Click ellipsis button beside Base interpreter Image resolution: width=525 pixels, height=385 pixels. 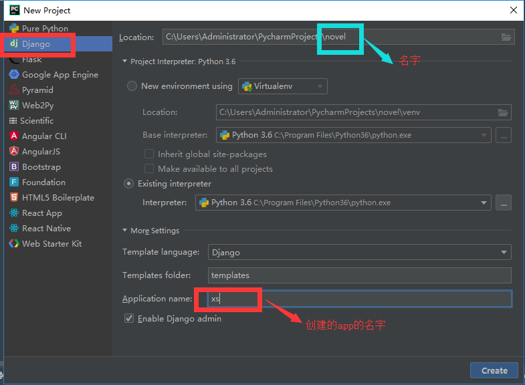click(504, 135)
